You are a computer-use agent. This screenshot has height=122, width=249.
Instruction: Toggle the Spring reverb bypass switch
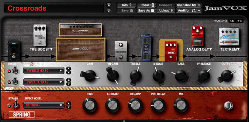click(x=16, y=105)
